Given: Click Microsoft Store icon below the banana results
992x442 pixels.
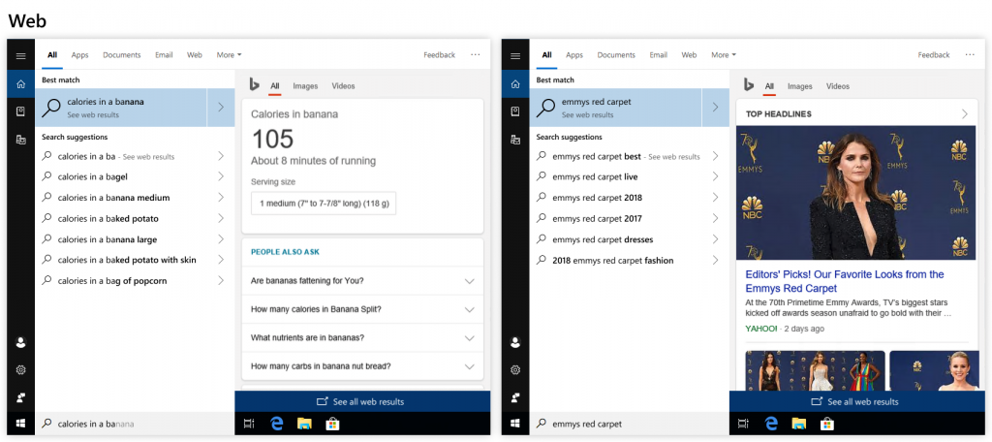Looking at the screenshot, I should tap(331, 424).
